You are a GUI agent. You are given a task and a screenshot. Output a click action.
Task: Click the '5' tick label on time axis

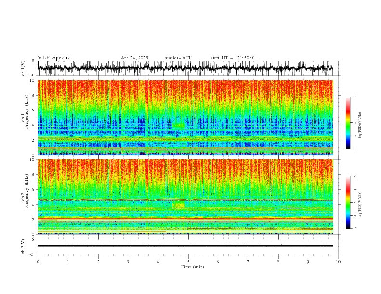(x=188, y=262)
